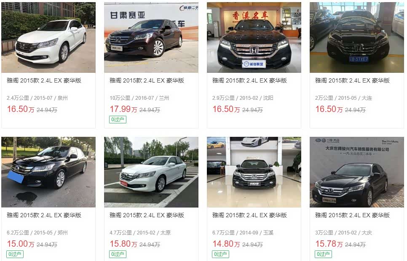Click the 0过户 tag under 14.80万
This screenshot has width=407, height=261.
(x=220, y=254)
